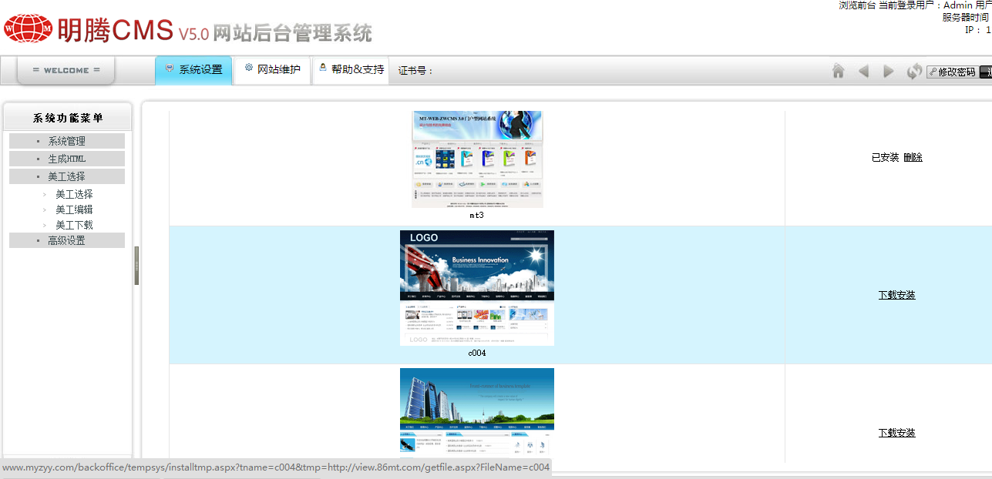The width and height of the screenshot is (992, 479).
Task: Click the mt3 template name label
Action: point(477,216)
